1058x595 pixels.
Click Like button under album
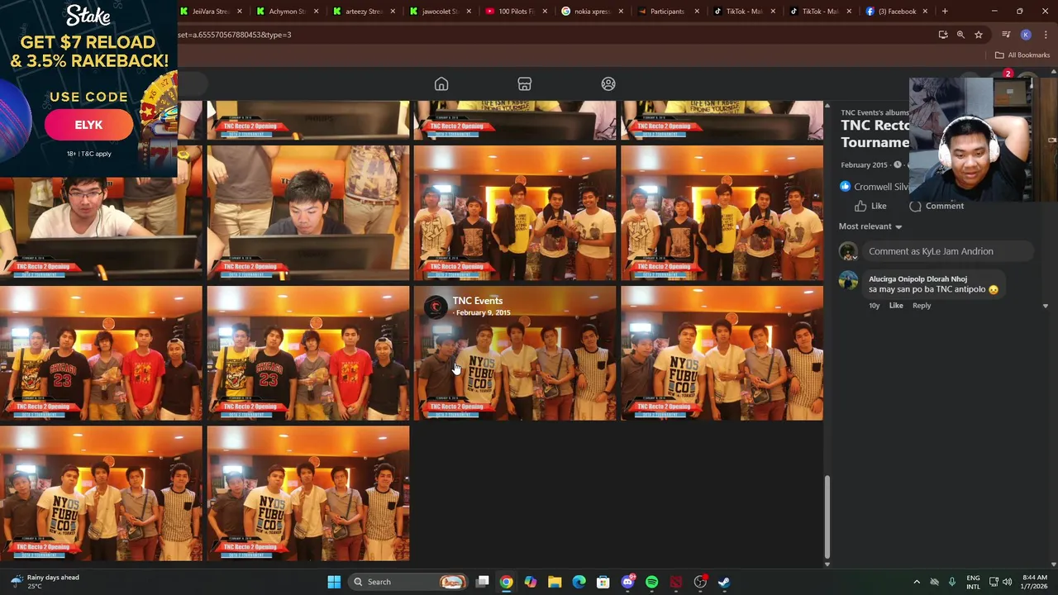[870, 206]
